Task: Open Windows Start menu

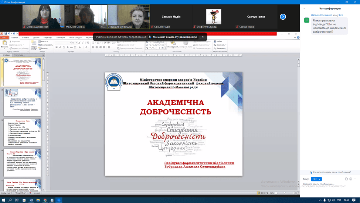Action: (x=3, y=200)
